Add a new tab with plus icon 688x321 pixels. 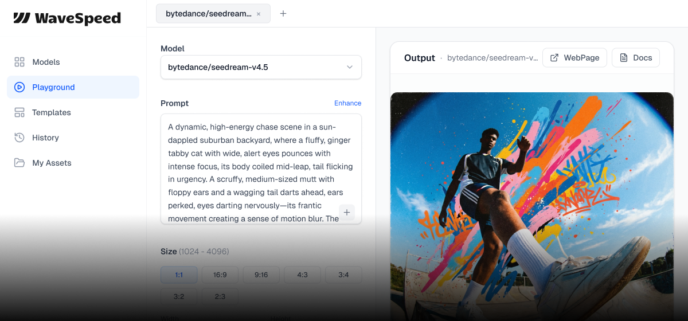click(x=283, y=14)
